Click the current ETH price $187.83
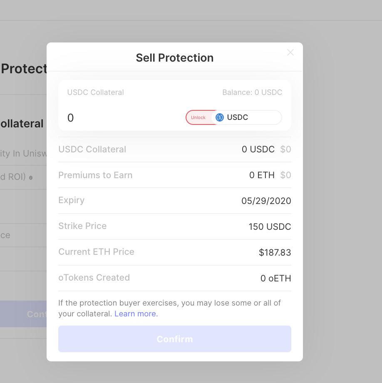This screenshot has width=382, height=383. (275, 253)
